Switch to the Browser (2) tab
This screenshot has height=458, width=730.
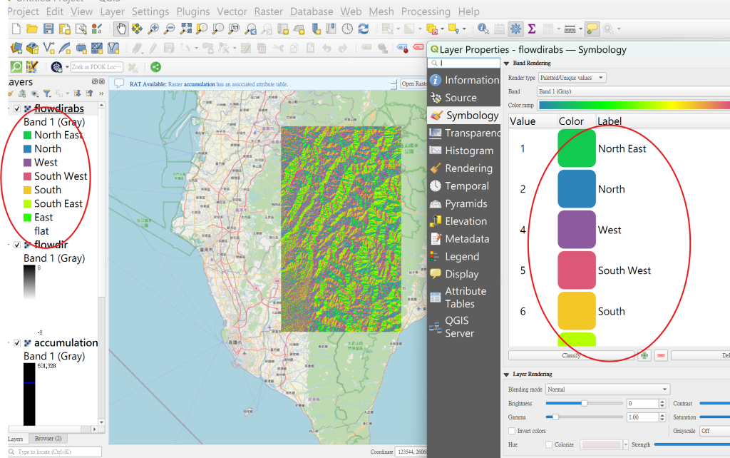click(48, 438)
